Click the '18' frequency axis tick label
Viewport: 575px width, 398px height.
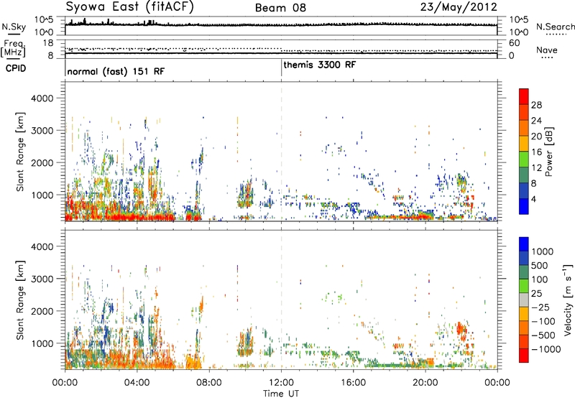(47, 43)
